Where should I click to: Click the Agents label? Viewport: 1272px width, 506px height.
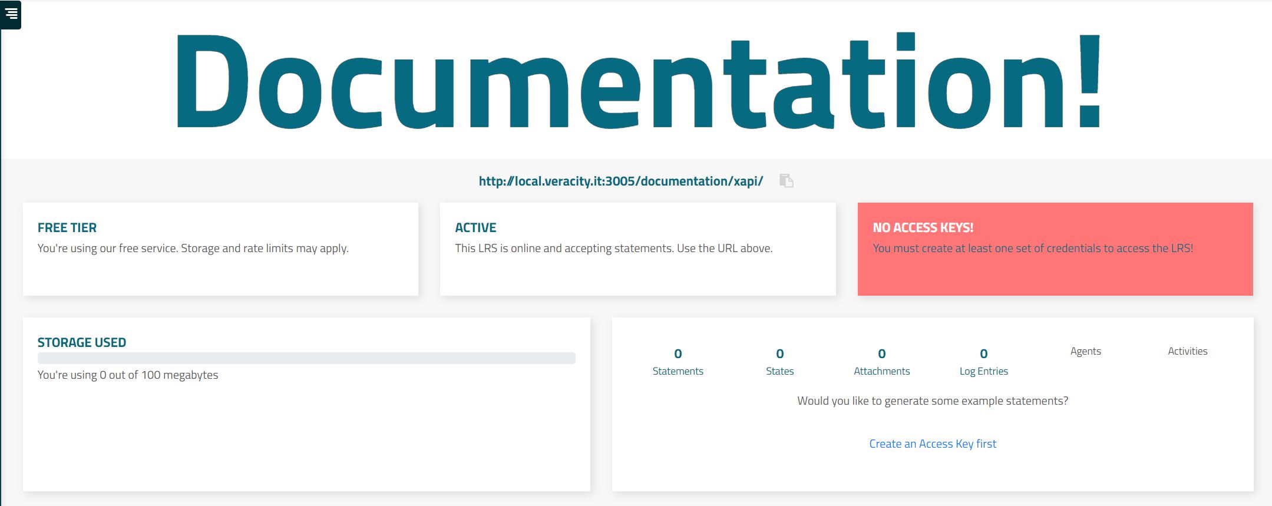pos(1085,351)
